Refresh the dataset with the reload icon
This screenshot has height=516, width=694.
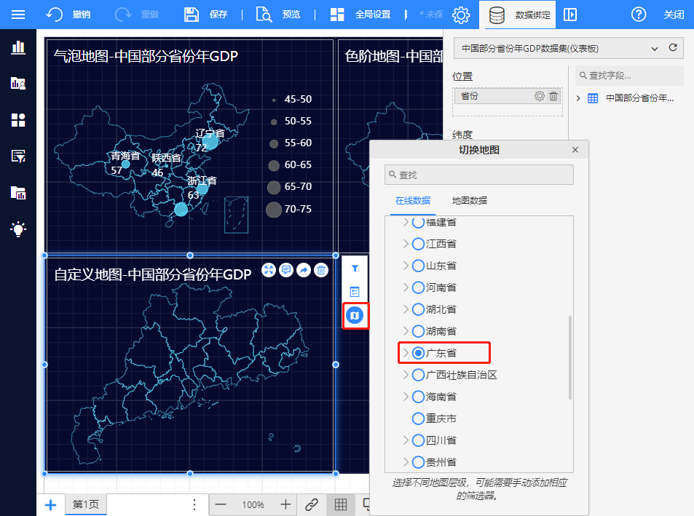673,48
